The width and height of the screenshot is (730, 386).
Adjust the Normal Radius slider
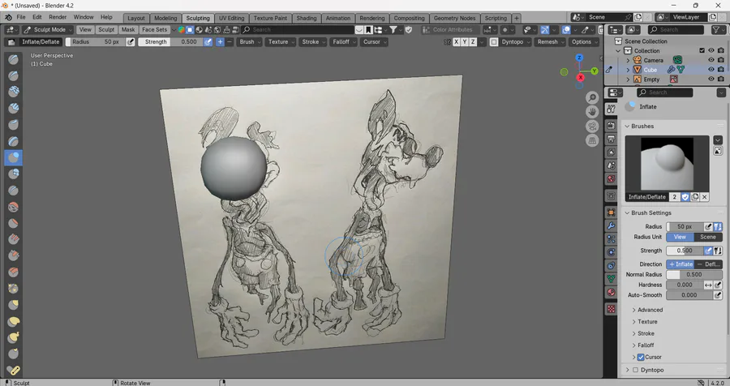[694, 275]
